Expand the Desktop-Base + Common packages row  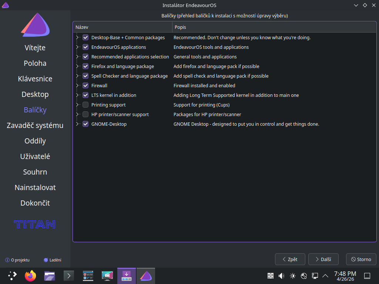[77, 37]
